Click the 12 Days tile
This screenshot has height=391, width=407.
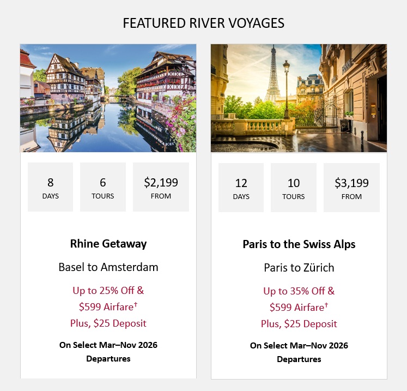pos(241,188)
